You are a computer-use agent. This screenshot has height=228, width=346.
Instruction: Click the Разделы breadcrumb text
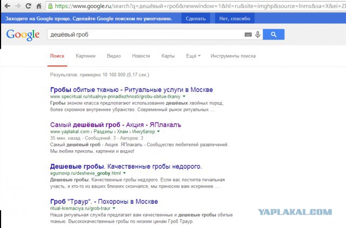coord(103,132)
